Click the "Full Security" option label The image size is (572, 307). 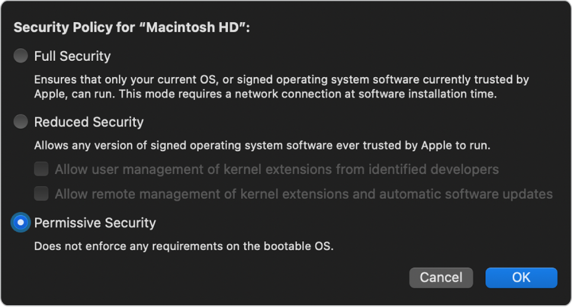tap(72, 56)
